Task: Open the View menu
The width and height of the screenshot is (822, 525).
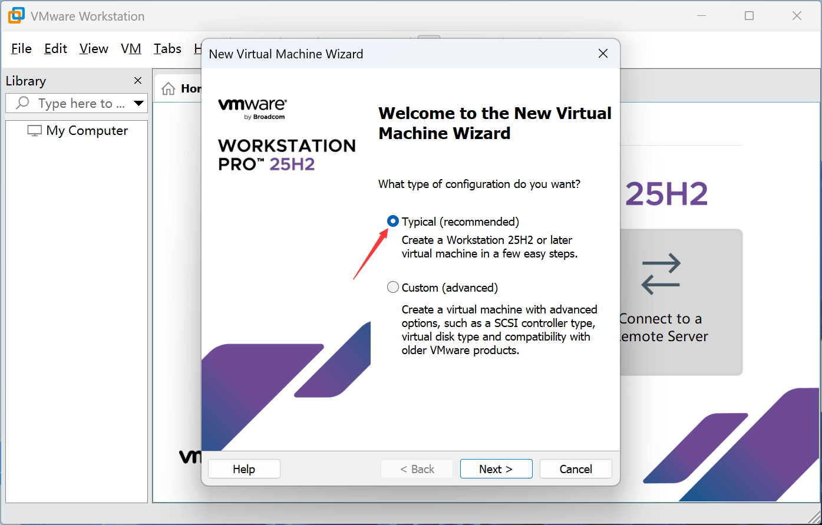Action: [x=94, y=49]
